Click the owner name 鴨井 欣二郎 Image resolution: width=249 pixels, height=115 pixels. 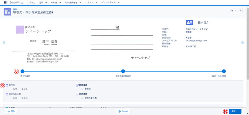(191, 46)
